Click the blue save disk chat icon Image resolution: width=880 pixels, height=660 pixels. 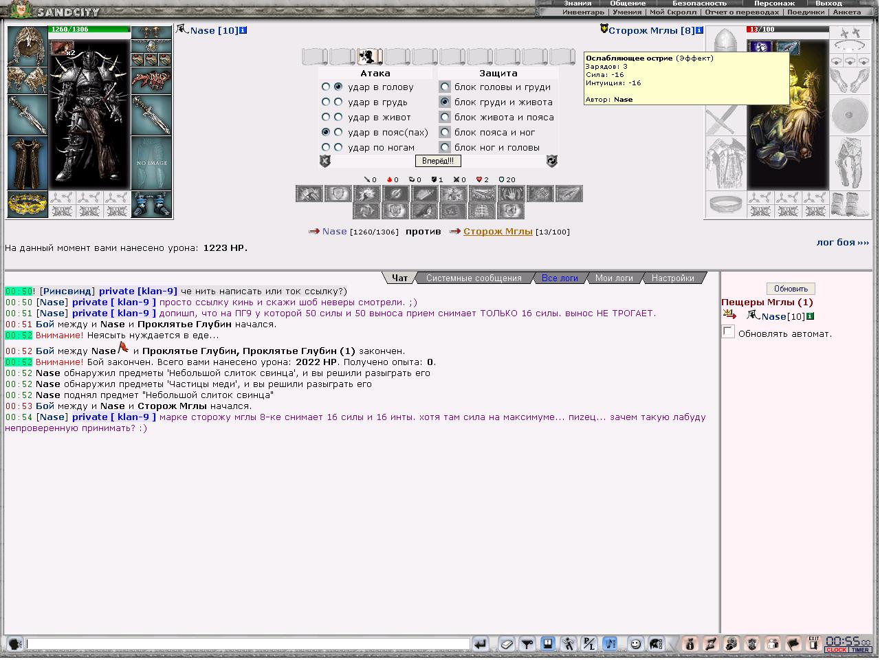tap(548, 644)
